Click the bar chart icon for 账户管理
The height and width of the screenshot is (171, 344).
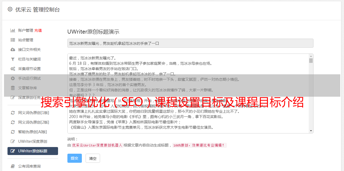(x=13, y=30)
